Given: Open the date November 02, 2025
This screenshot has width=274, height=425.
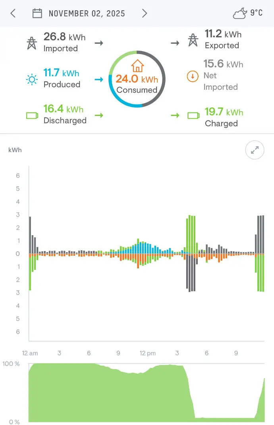Looking at the screenshot, I should point(87,13).
